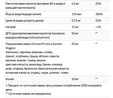Click the 150 мкг amount
The height and width of the screenshot is (98, 113).
[77, 14]
